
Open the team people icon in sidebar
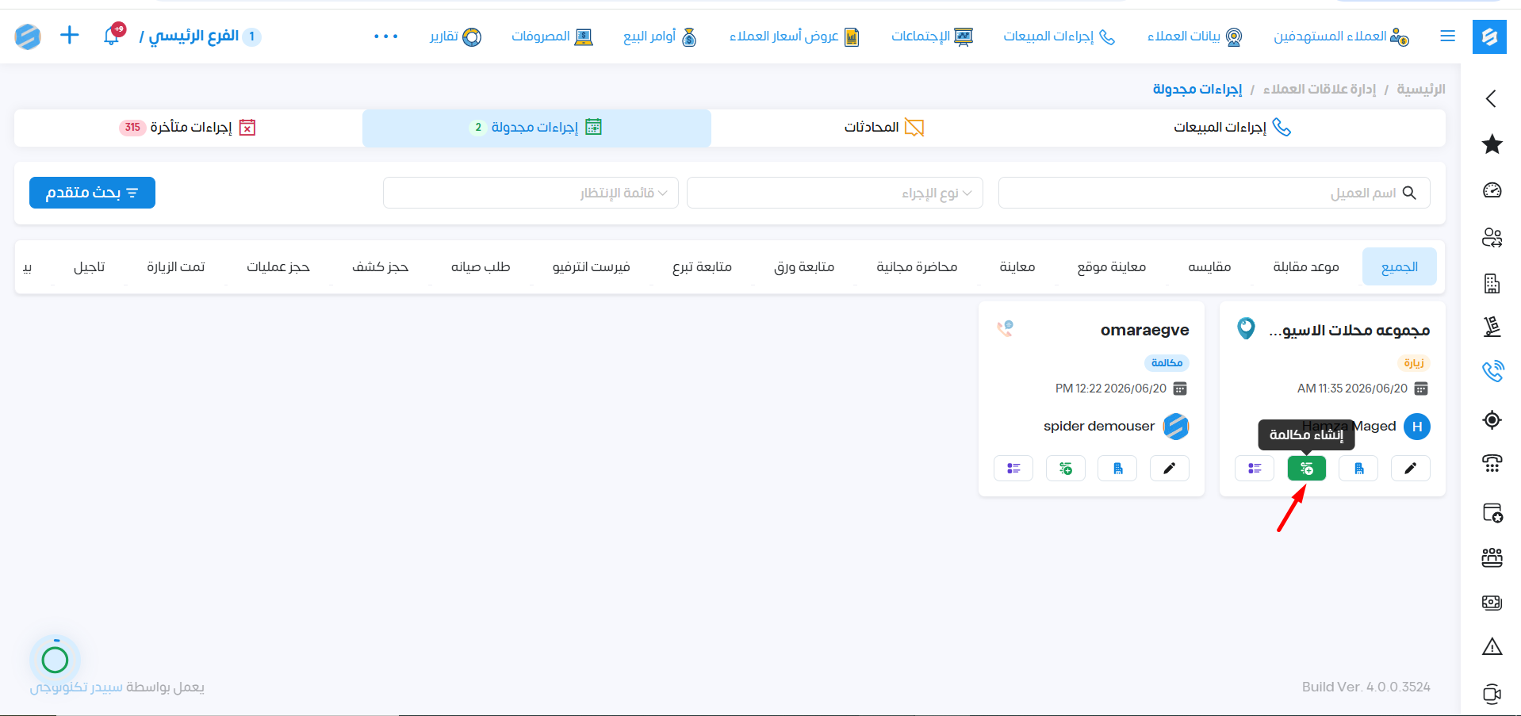[1492, 557]
